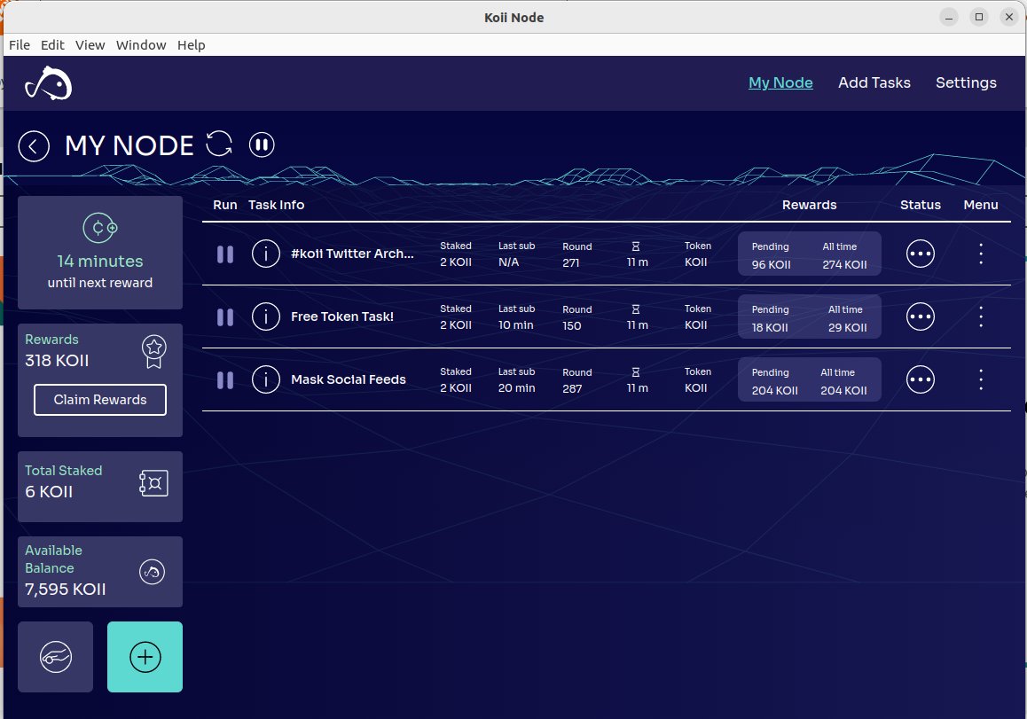This screenshot has height=719, width=1027.
Task: Click the teal plus button
Action: 145,657
